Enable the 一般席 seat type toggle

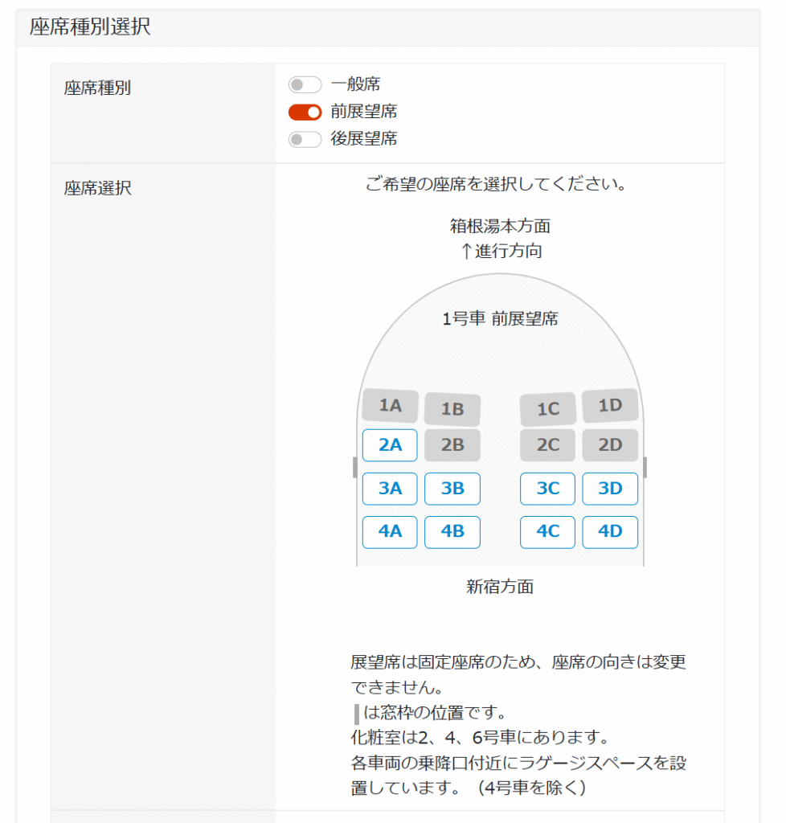coord(305,84)
